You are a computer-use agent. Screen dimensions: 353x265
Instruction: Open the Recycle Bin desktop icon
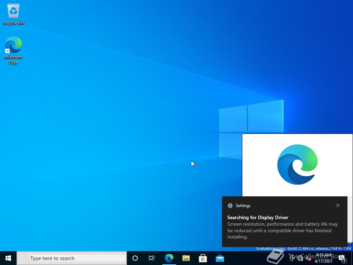point(13,14)
